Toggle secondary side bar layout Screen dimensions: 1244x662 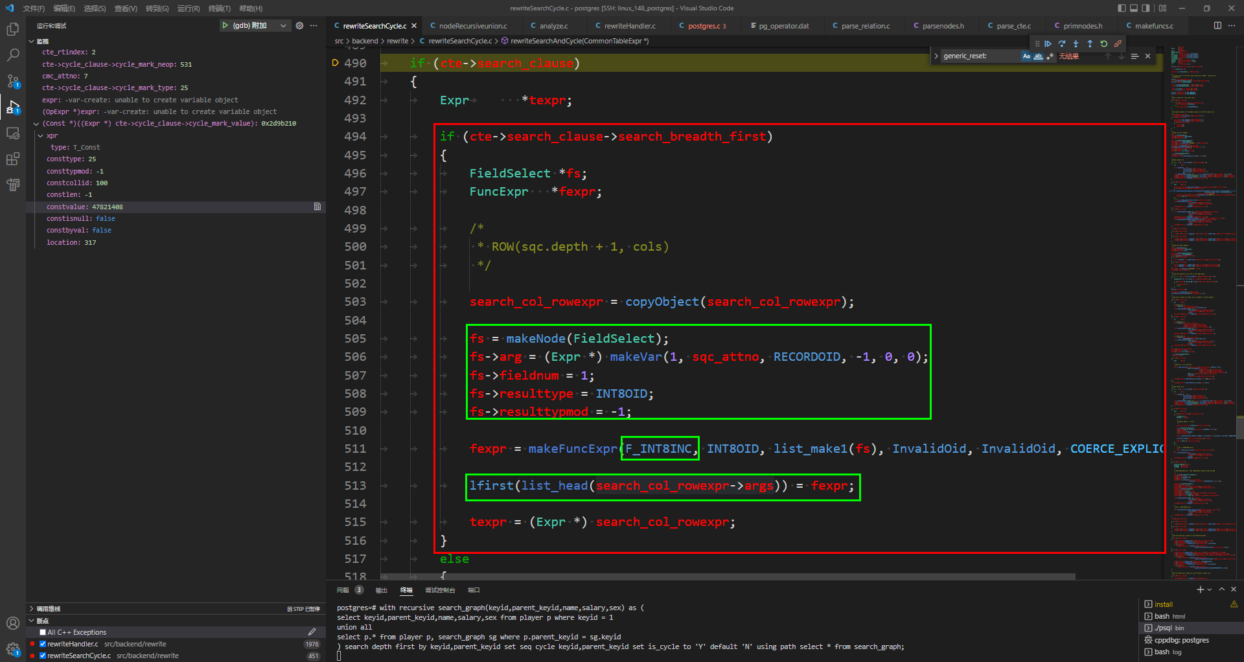[1146, 8]
